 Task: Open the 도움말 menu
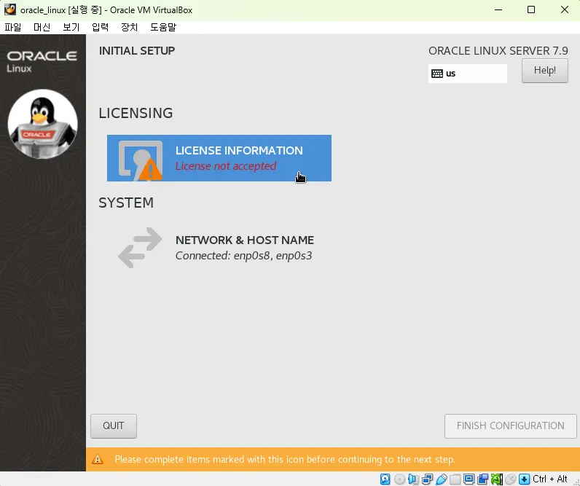coord(163,27)
